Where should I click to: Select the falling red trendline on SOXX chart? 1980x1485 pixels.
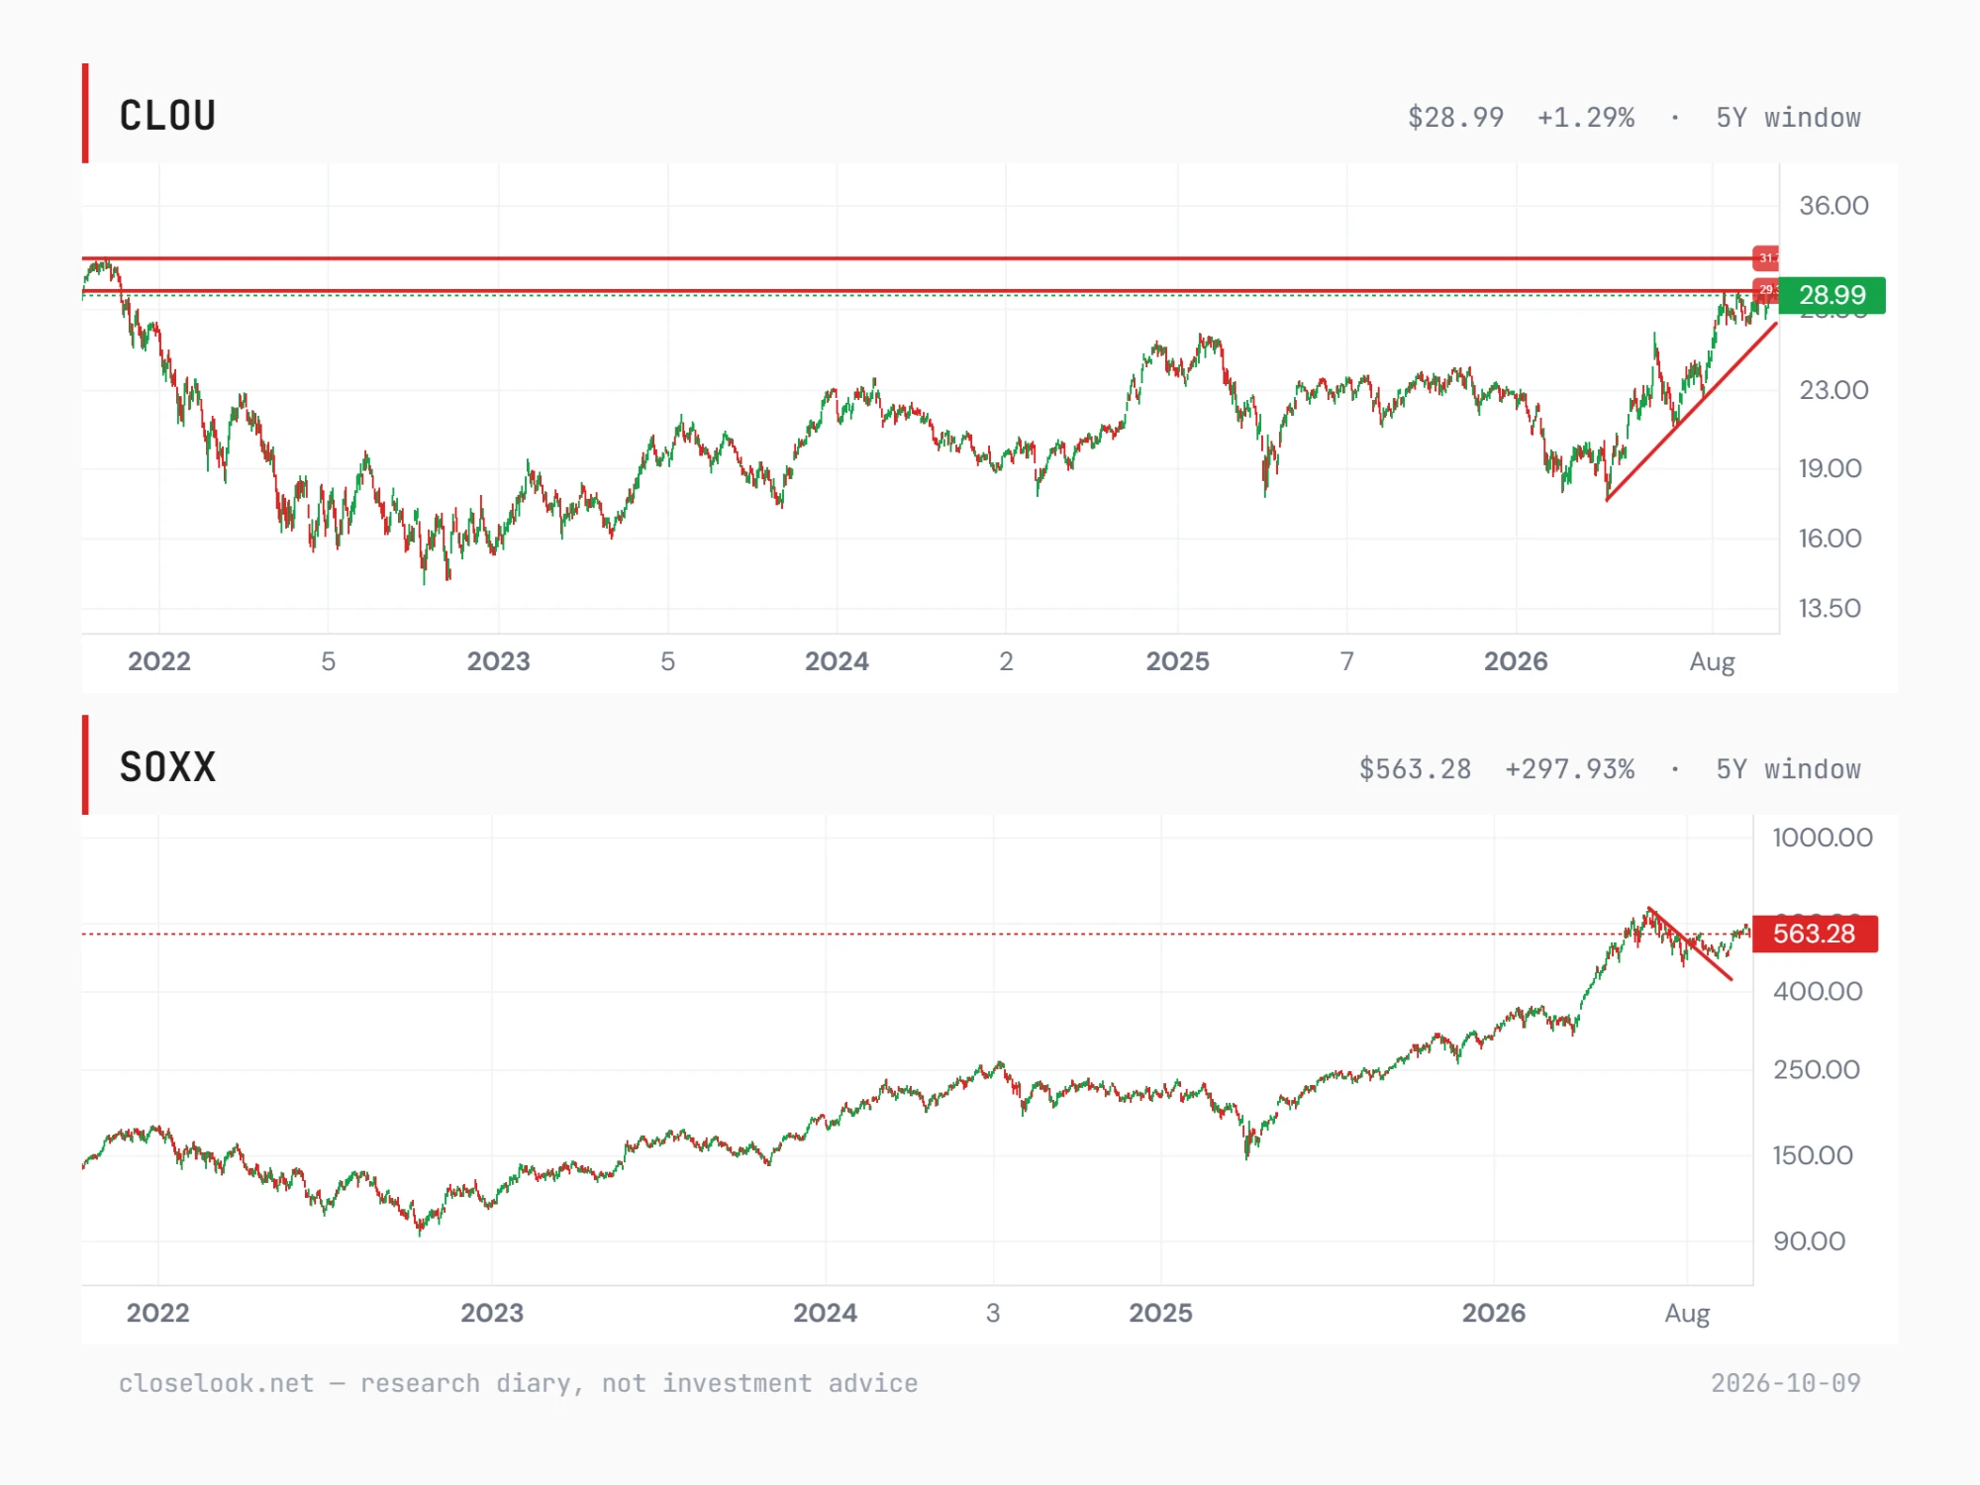[x=1690, y=943]
